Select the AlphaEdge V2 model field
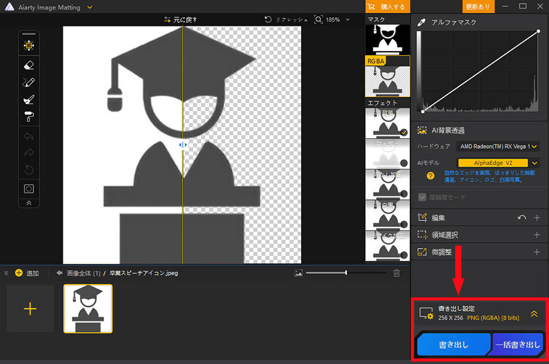The width and height of the screenshot is (549, 364). pos(493,163)
